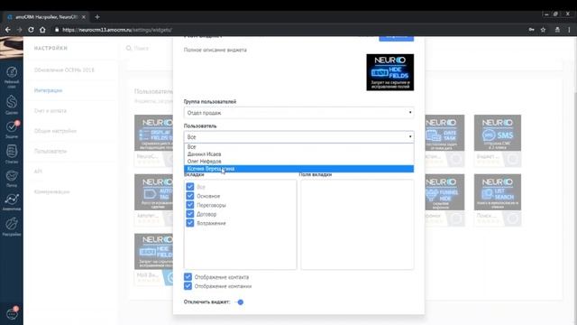
Task: Open API settings section
Action: click(x=38, y=172)
